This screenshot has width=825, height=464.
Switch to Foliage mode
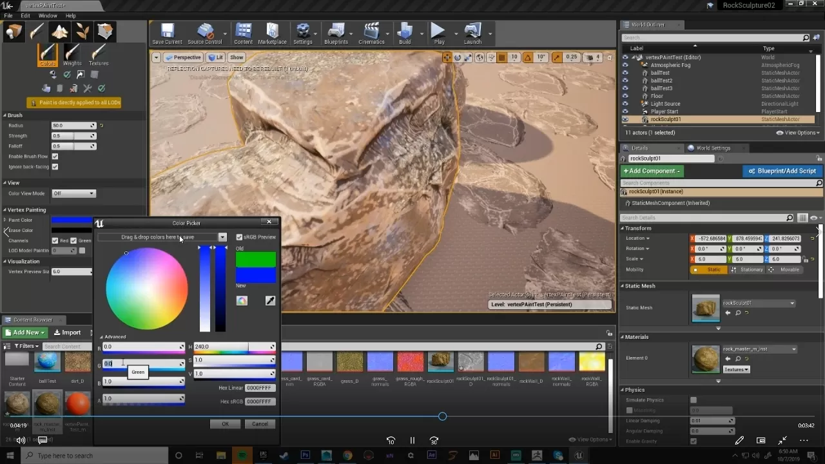(81, 30)
